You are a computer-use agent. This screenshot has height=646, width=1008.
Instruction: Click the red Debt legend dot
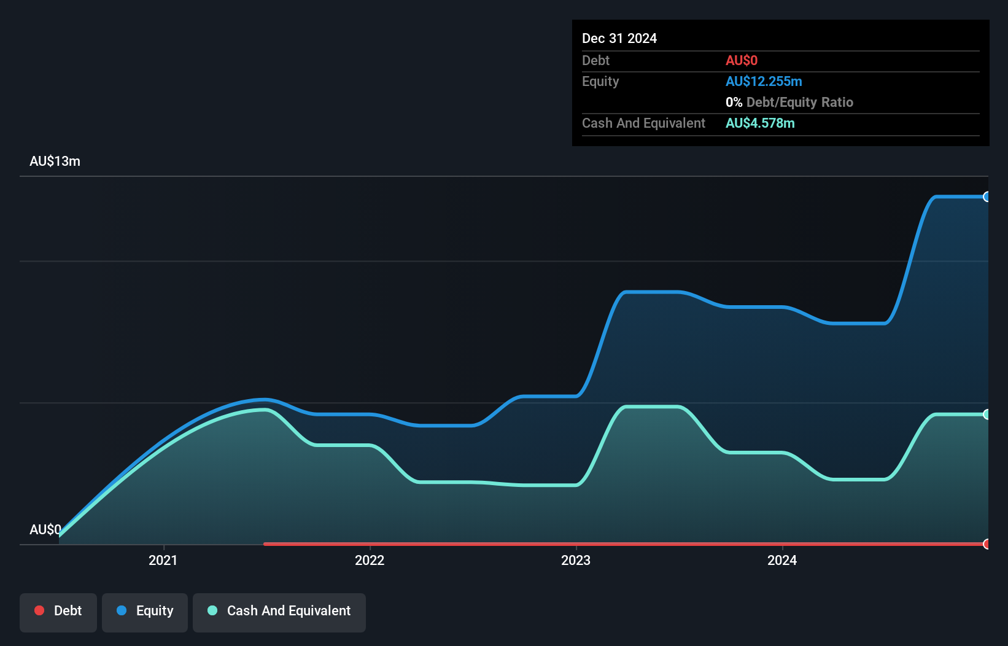tap(39, 610)
